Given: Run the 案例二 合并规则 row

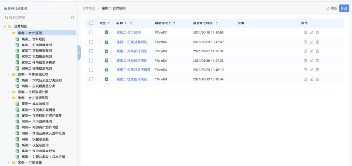Looking at the screenshot, I should tap(305, 33).
